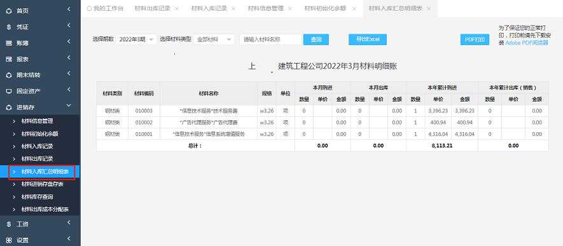Viewport: 563px width, 246px height.
Task: Click the 总计： row label
Action: [195, 146]
